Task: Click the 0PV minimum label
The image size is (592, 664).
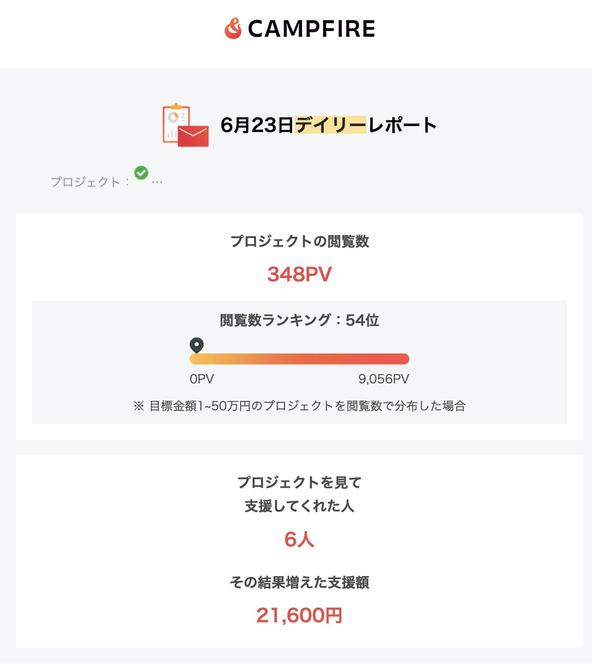Action: tap(202, 379)
